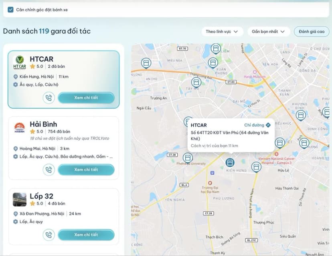The height and width of the screenshot is (256, 332).
Task: Select the garage marker below Khương Đình
Action: pyautogui.click(x=300, y=116)
